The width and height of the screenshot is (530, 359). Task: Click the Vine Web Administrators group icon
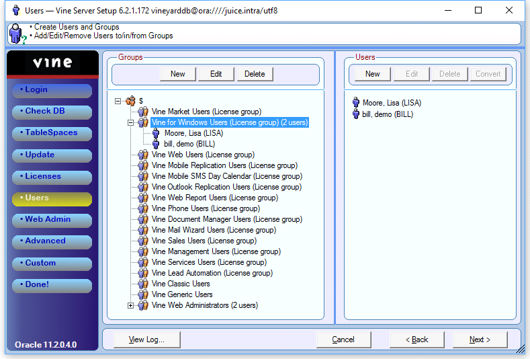(143, 305)
